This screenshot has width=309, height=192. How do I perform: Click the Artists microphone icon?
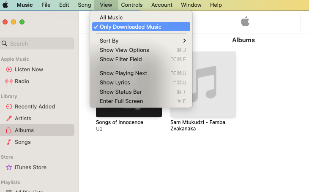[9, 118]
